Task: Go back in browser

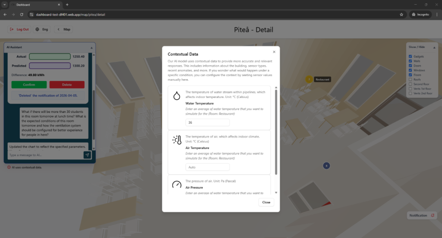Action: 5,14
